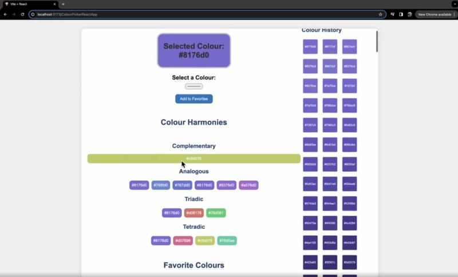Choose the Triadic red swatch #d08176

[x=194, y=213]
